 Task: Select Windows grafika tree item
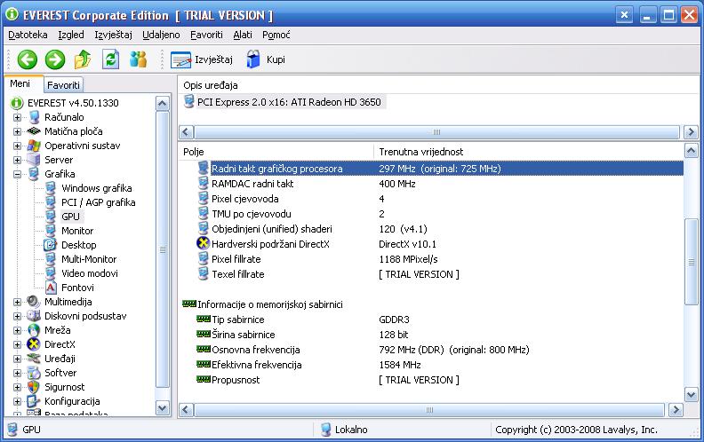pyautogui.click(x=97, y=188)
